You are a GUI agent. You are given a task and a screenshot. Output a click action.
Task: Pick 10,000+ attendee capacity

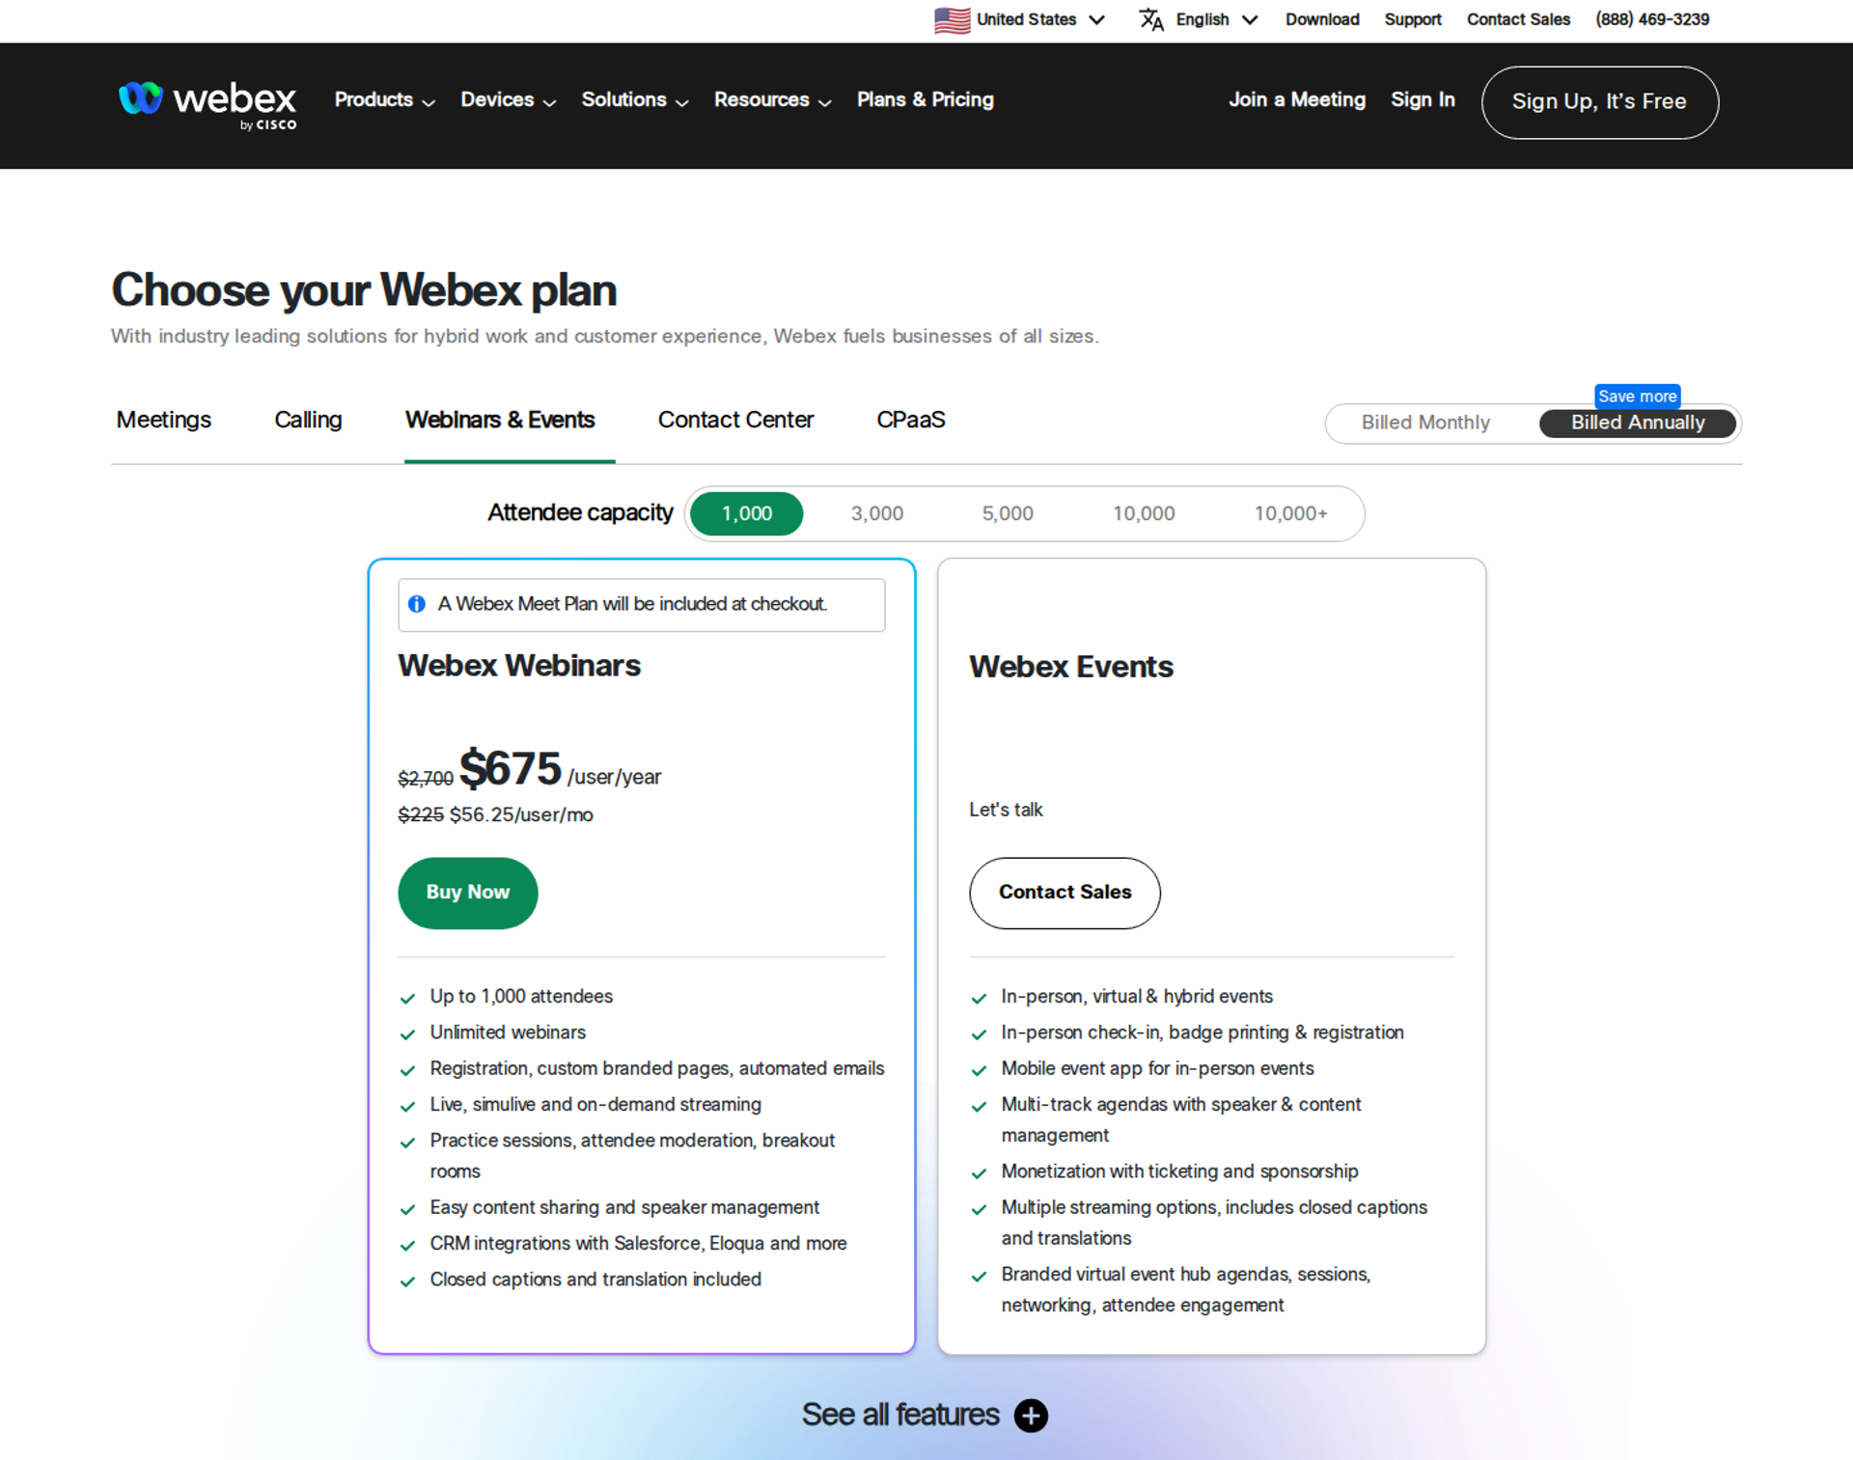tap(1290, 513)
